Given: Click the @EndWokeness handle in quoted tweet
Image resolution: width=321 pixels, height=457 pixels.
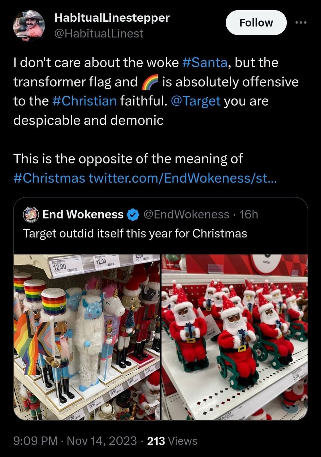Looking at the screenshot, I should (x=186, y=215).
